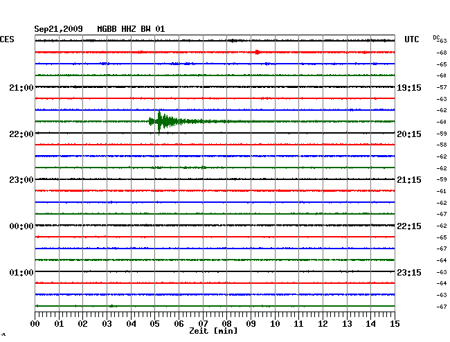Viewport: 450px width, 342px height.
Task: Click the 15 minute tick label on the x-axis
Action: click(x=395, y=323)
